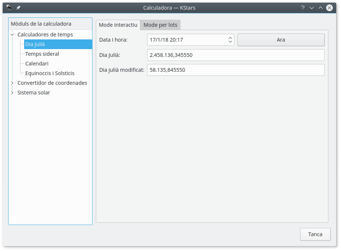Expand the Sistema solar branch
This screenshot has height=251, width=341.
(12, 93)
